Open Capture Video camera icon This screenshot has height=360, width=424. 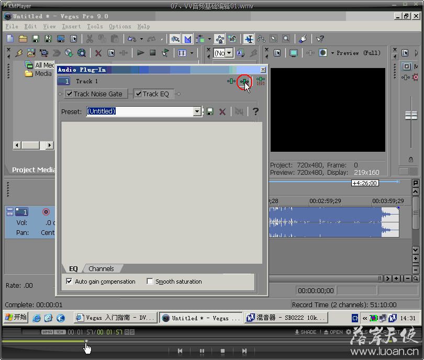click(43, 53)
